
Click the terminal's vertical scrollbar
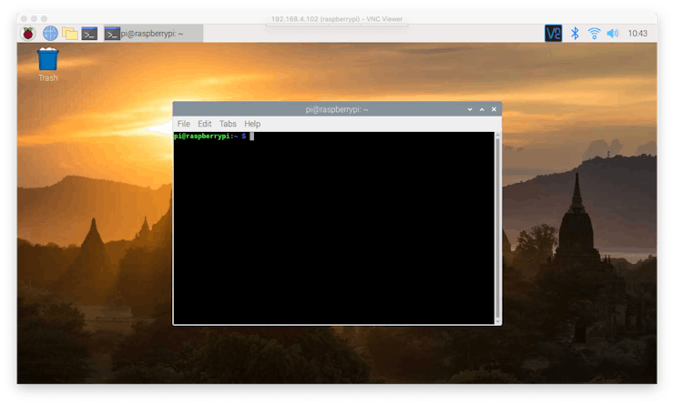click(497, 228)
